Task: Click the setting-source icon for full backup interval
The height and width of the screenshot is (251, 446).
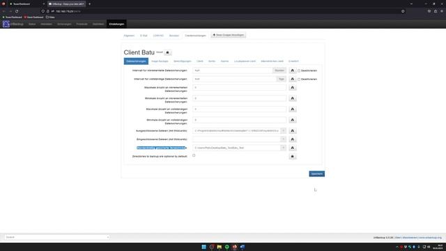Action: [x=292, y=79]
